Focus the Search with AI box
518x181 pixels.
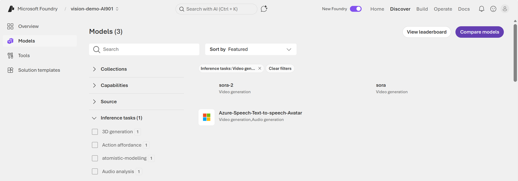[x=216, y=9]
